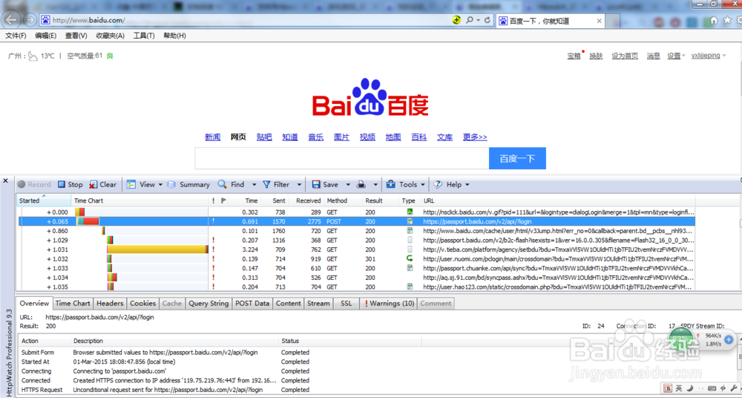Click the printer icon in HttpWatch toolbar

pos(361,184)
